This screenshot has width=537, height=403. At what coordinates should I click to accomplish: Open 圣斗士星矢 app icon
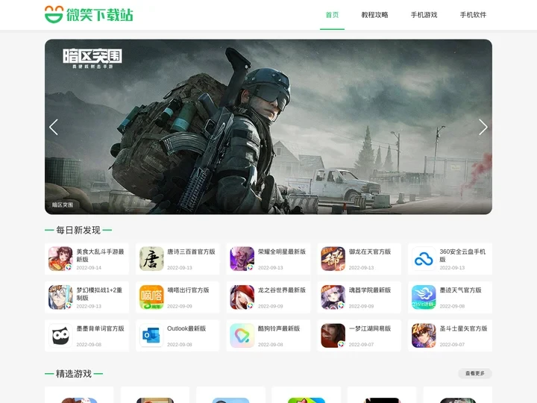424,336
